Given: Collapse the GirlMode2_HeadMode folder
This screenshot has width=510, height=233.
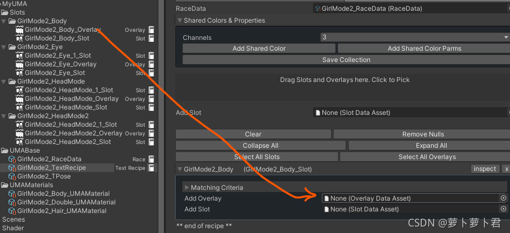Looking at the screenshot, I should (x=4, y=81).
